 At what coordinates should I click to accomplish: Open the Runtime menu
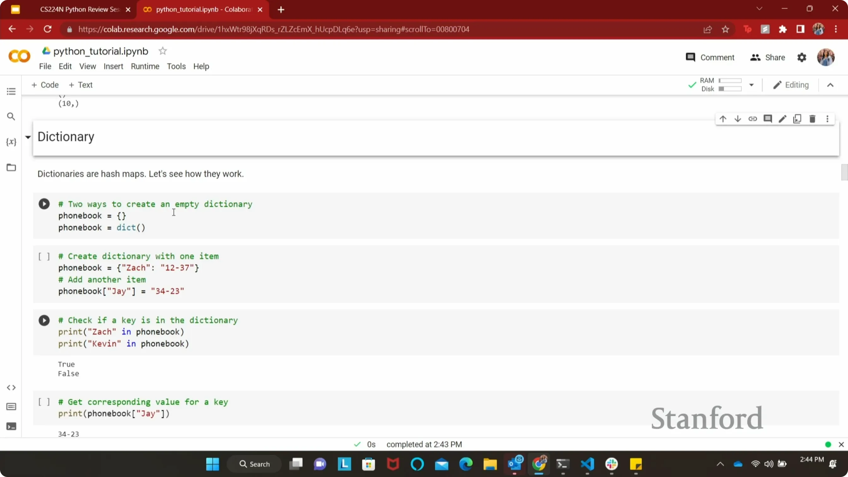coord(145,67)
